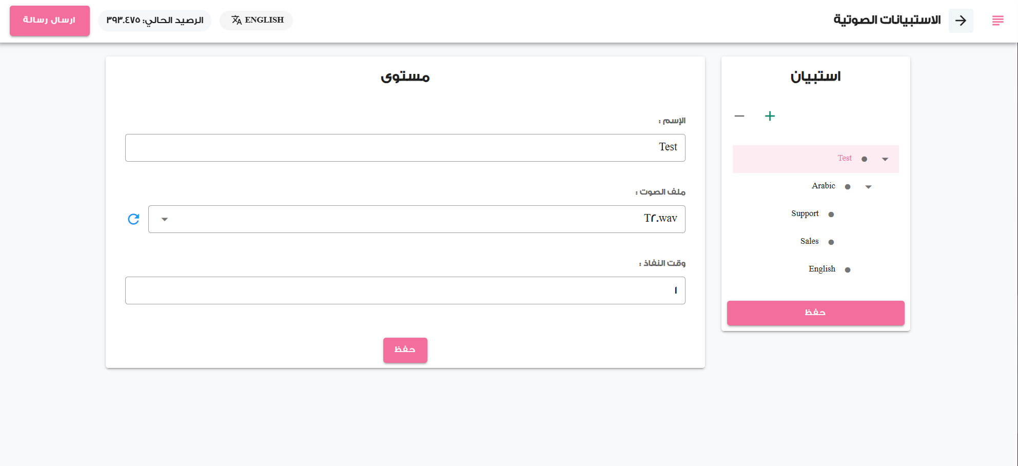Click the back arrow next to the page title
This screenshot has height=466, width=1018.
coord(961,21)
